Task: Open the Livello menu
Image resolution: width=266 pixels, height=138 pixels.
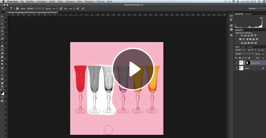Action: click(52, 1)
